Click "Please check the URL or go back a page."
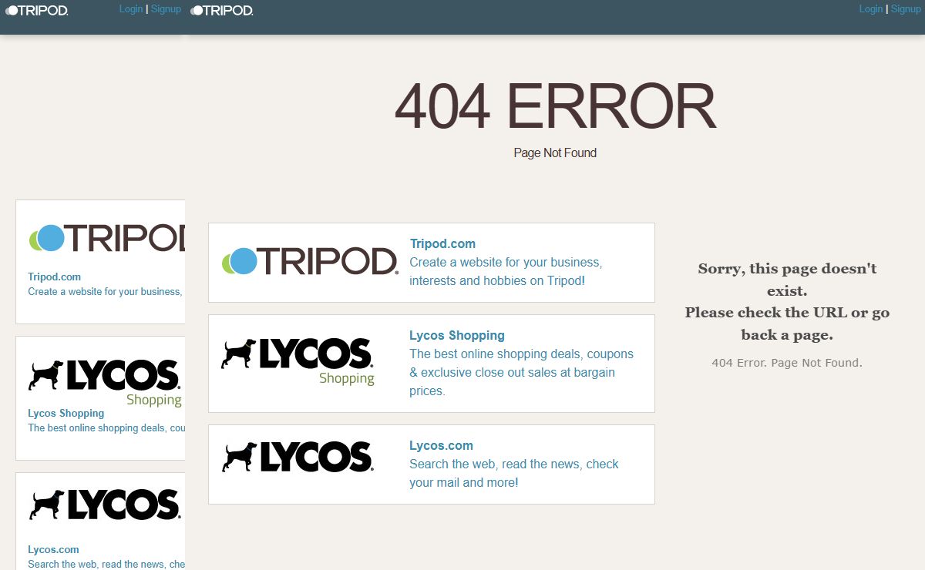The width and height of the screenshot is (925, 570). 787,324
